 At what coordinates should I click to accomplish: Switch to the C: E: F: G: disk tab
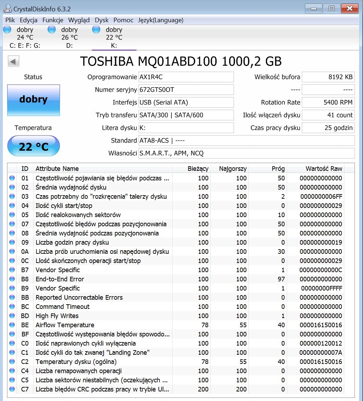pyautogui.click(x=25, y=37)
